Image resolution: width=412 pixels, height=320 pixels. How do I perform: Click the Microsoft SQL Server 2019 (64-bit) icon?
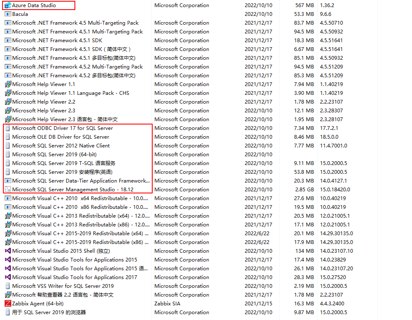(x=8, y=154)
